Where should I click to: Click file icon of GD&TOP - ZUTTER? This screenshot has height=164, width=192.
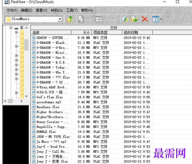[34, 38]
